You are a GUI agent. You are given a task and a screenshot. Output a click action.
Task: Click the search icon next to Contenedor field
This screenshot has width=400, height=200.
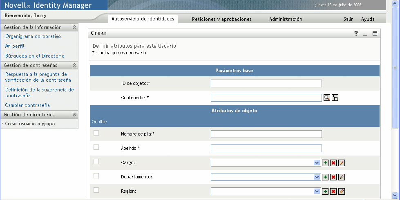click(327, 98)
